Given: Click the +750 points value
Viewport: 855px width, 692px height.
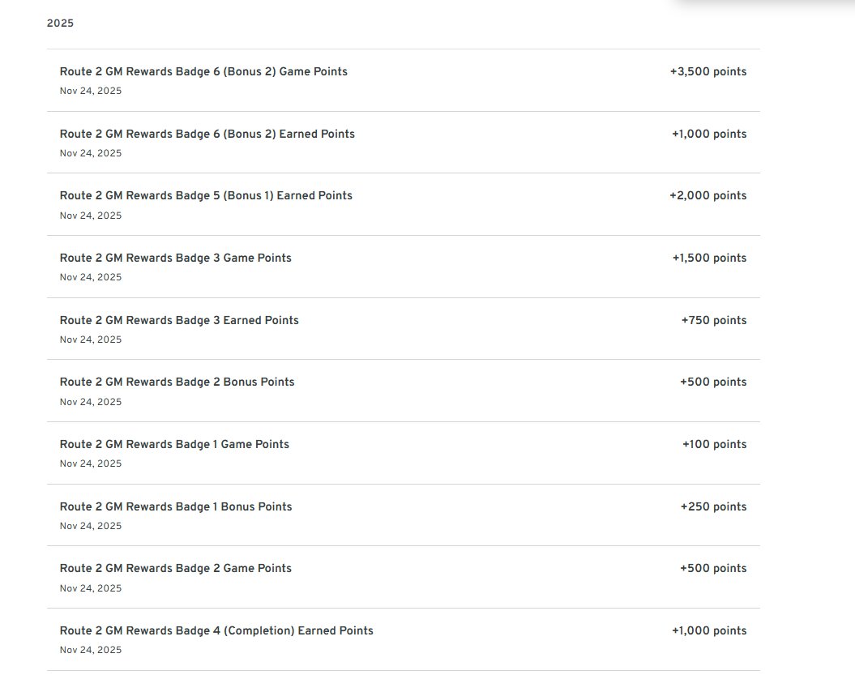Looking at the screenshot, I should tap(714, 320).
